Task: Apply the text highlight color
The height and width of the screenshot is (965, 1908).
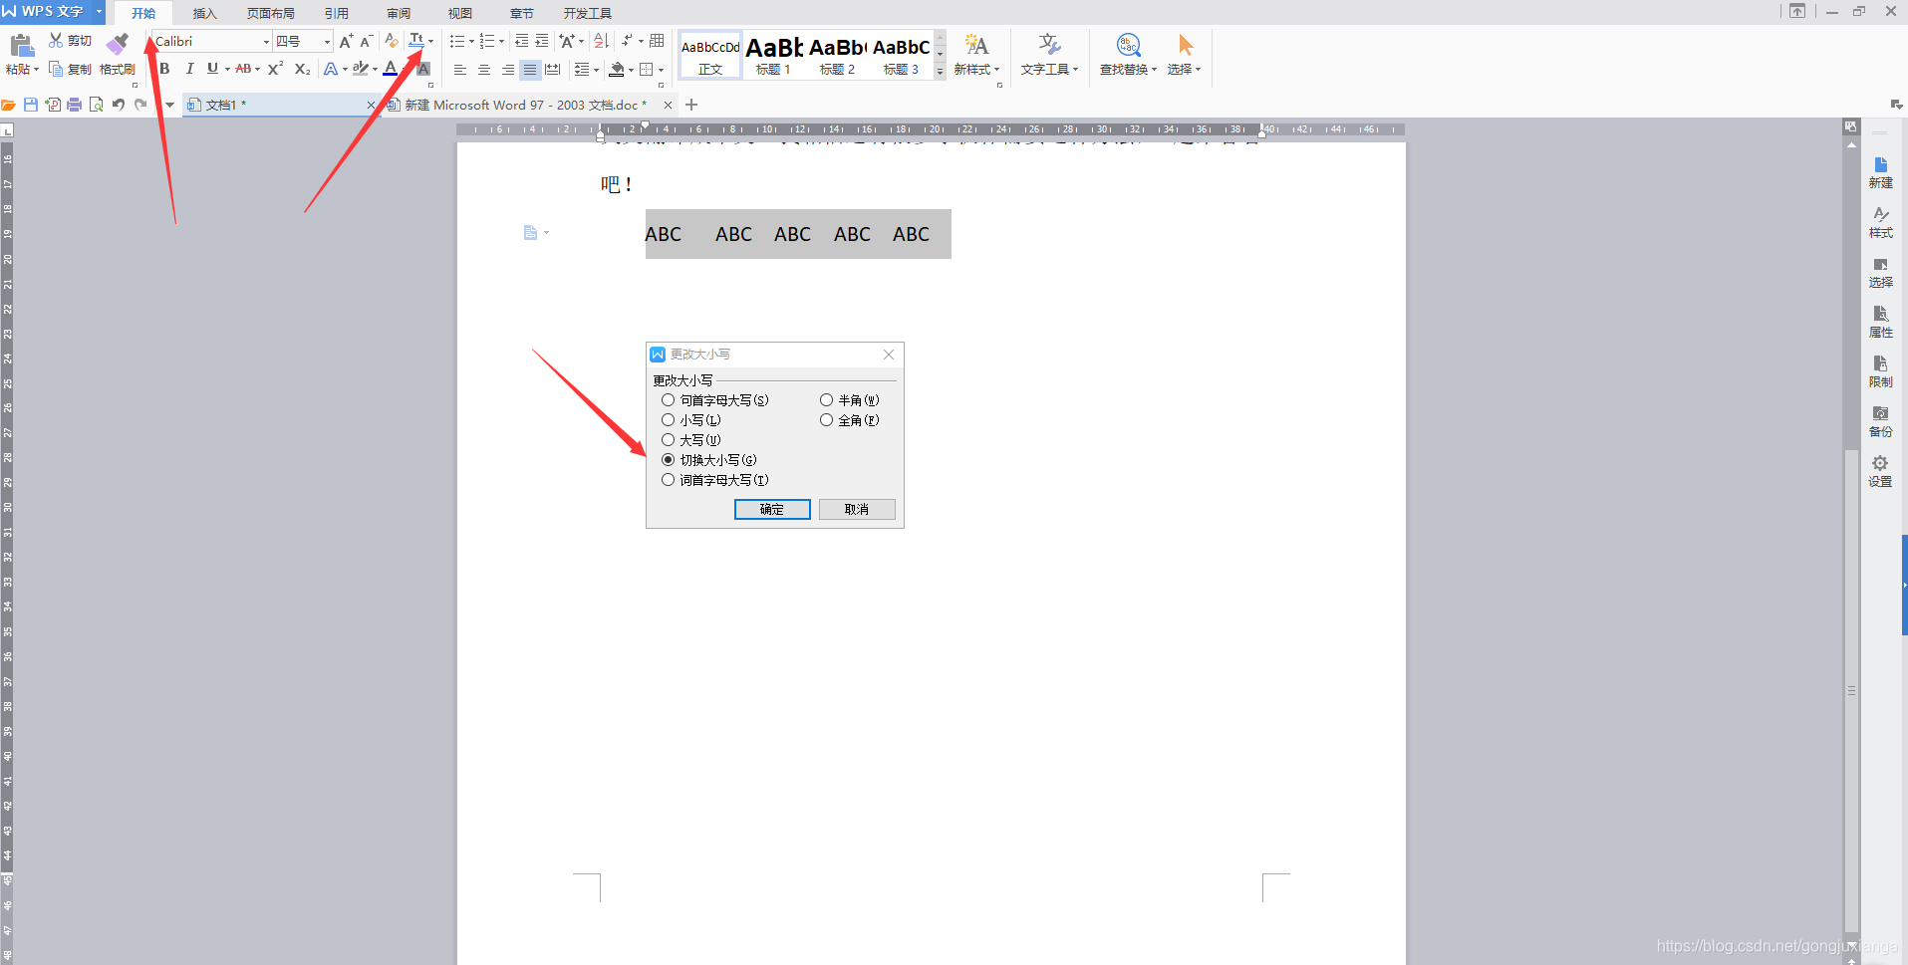Action: pyautogui.click(x=360, y=69)
